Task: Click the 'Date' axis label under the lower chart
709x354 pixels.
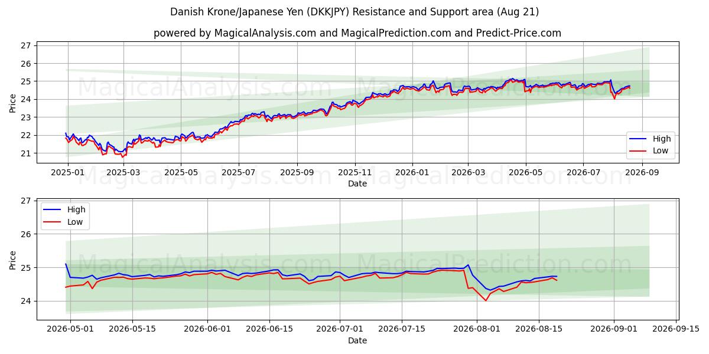Action: (357, 340)
